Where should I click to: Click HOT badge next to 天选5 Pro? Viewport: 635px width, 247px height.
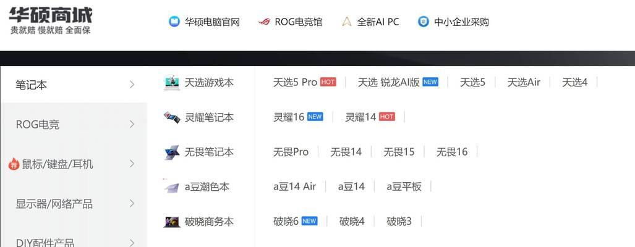(x=328, y=82)
